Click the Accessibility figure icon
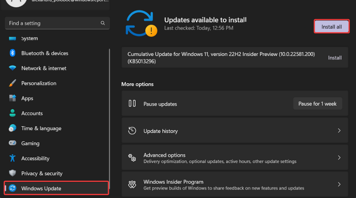 tap(13, 158)
